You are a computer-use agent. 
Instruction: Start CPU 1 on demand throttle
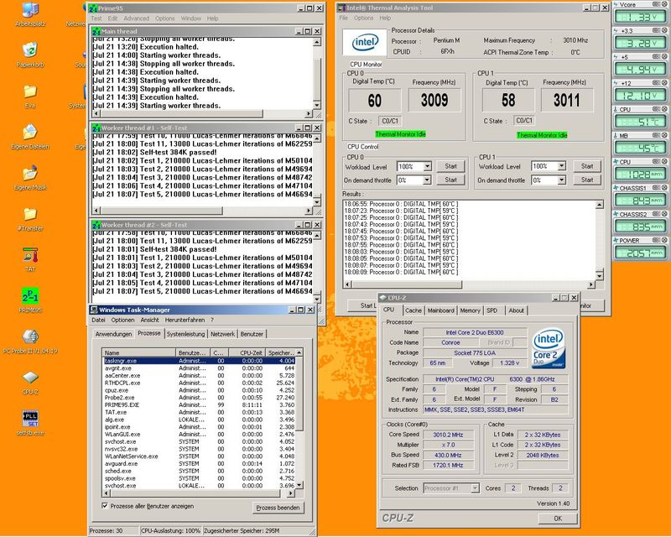(x=586, y=180)
